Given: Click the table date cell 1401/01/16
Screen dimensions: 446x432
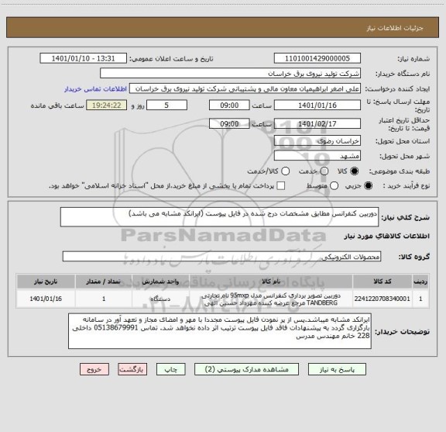Looking at the screenshot, I should coord(46,299).
